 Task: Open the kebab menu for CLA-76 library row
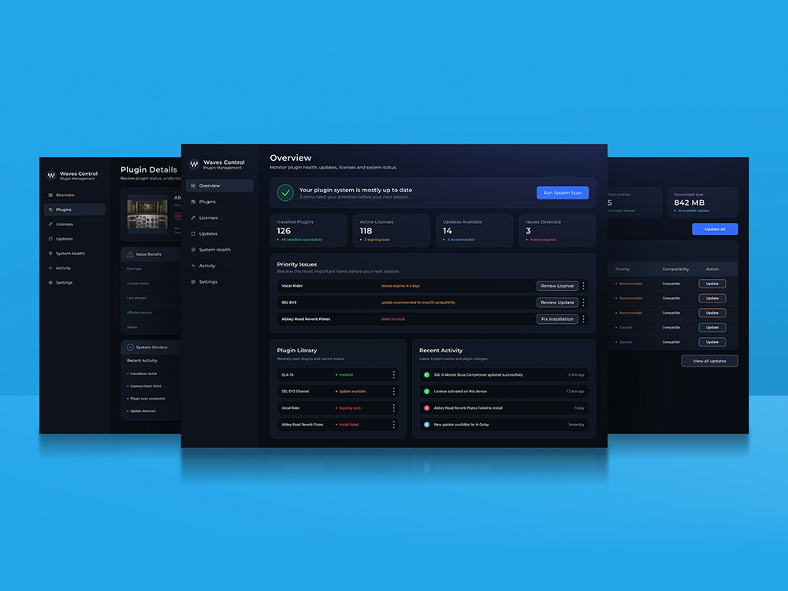[x=393, y=375]
